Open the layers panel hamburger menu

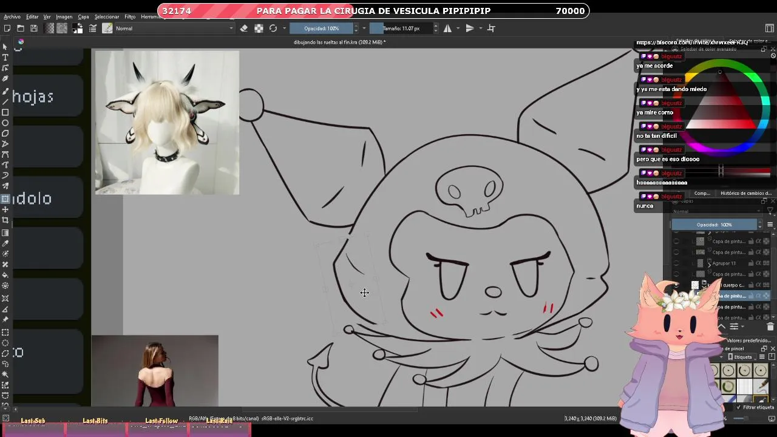[770, 225]
